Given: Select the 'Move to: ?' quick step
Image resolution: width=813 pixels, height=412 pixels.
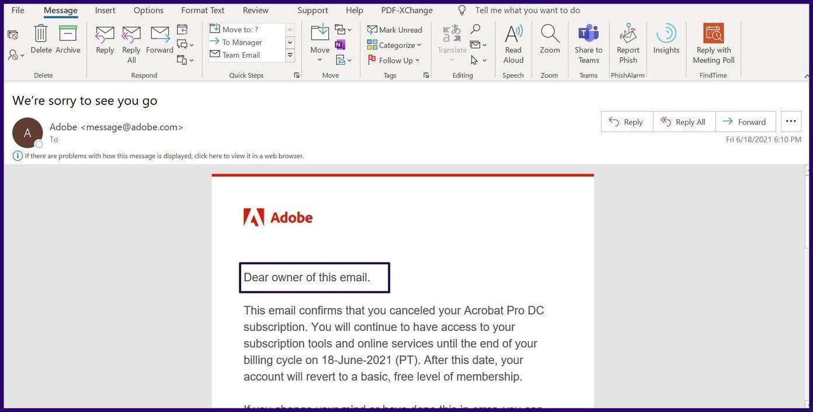Looking at the screenshot, I should point(245,29).
